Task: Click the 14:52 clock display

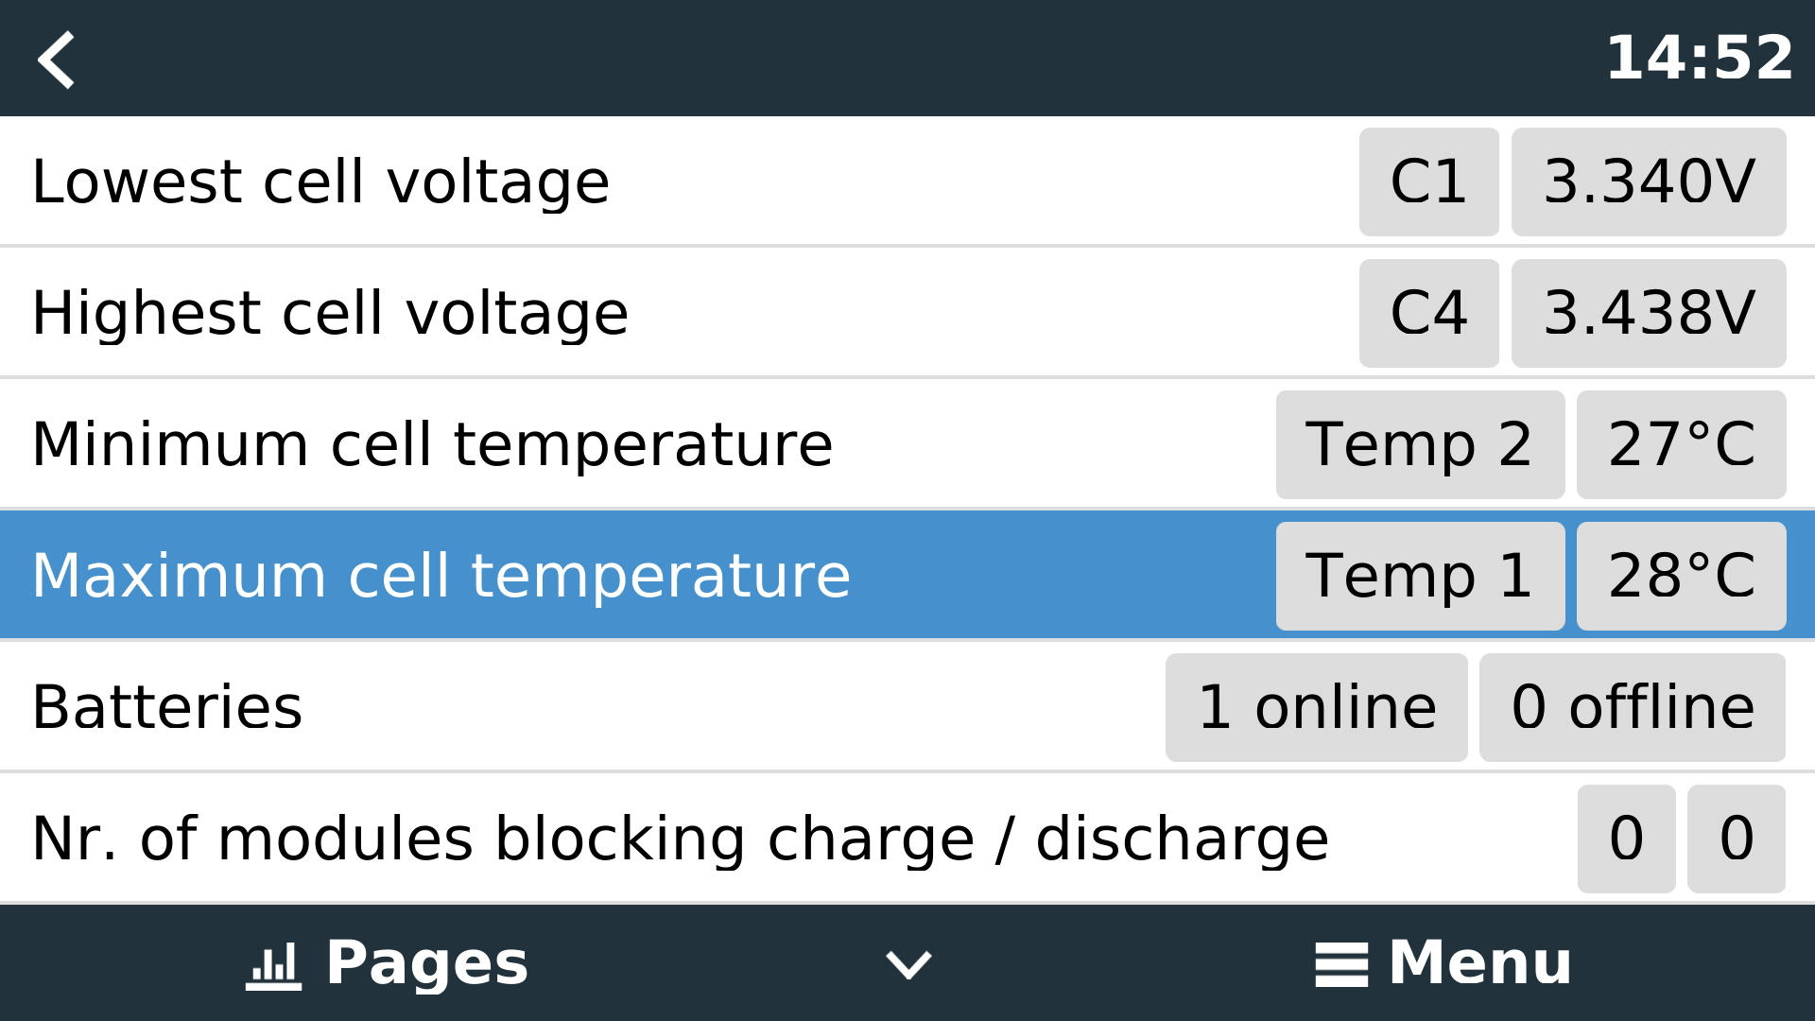Action: point(1699,59)
